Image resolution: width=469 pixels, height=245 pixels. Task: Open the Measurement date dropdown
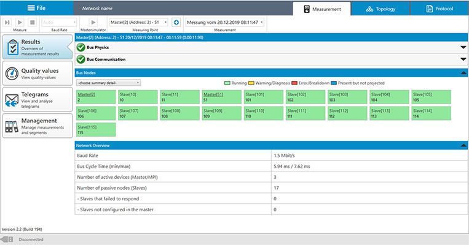224,22
